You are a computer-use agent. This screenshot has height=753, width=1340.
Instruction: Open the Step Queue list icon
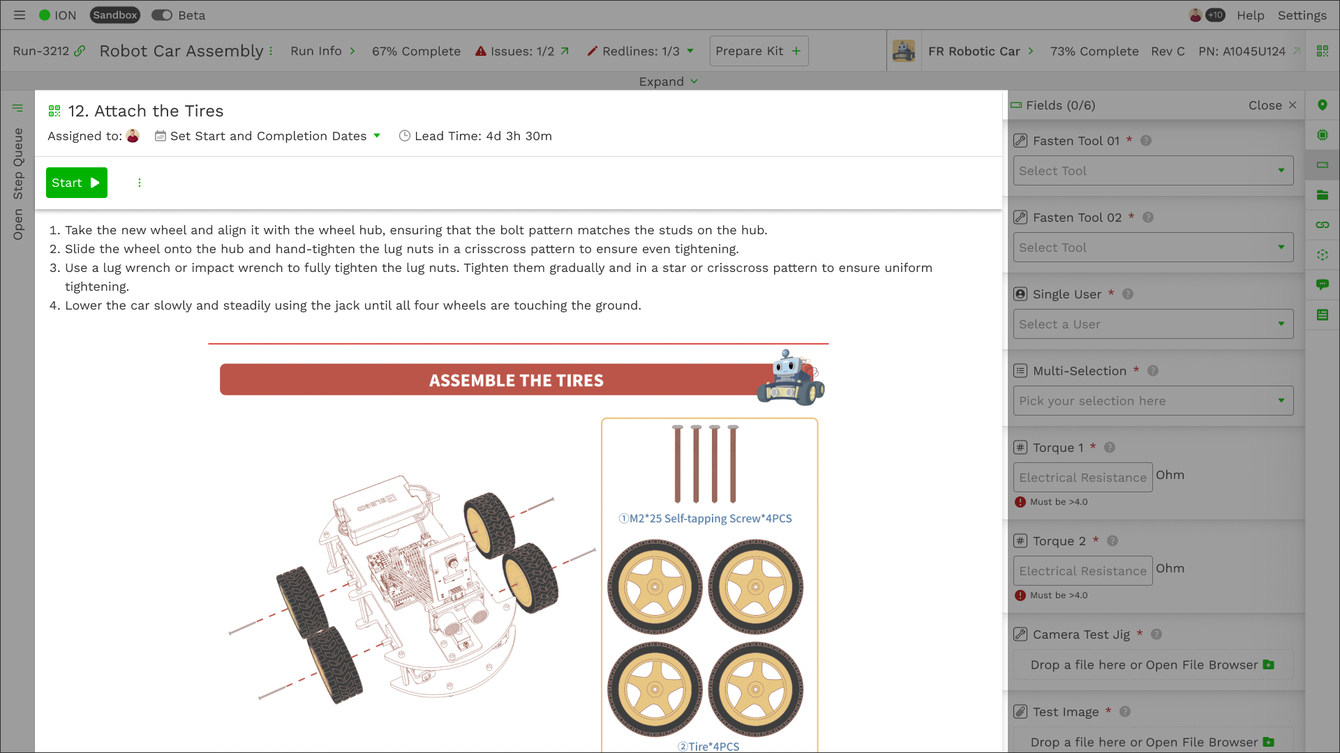(17, 108)
